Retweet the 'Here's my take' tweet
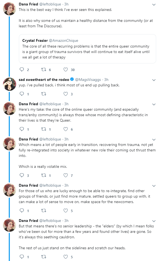This screenshot has height=261, width=160. point(43,129)
